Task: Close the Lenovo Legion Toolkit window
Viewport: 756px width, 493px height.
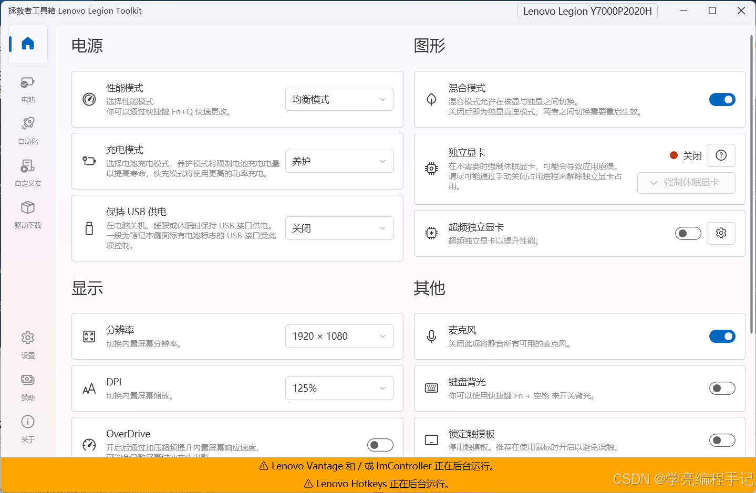Action: point(741,11)
